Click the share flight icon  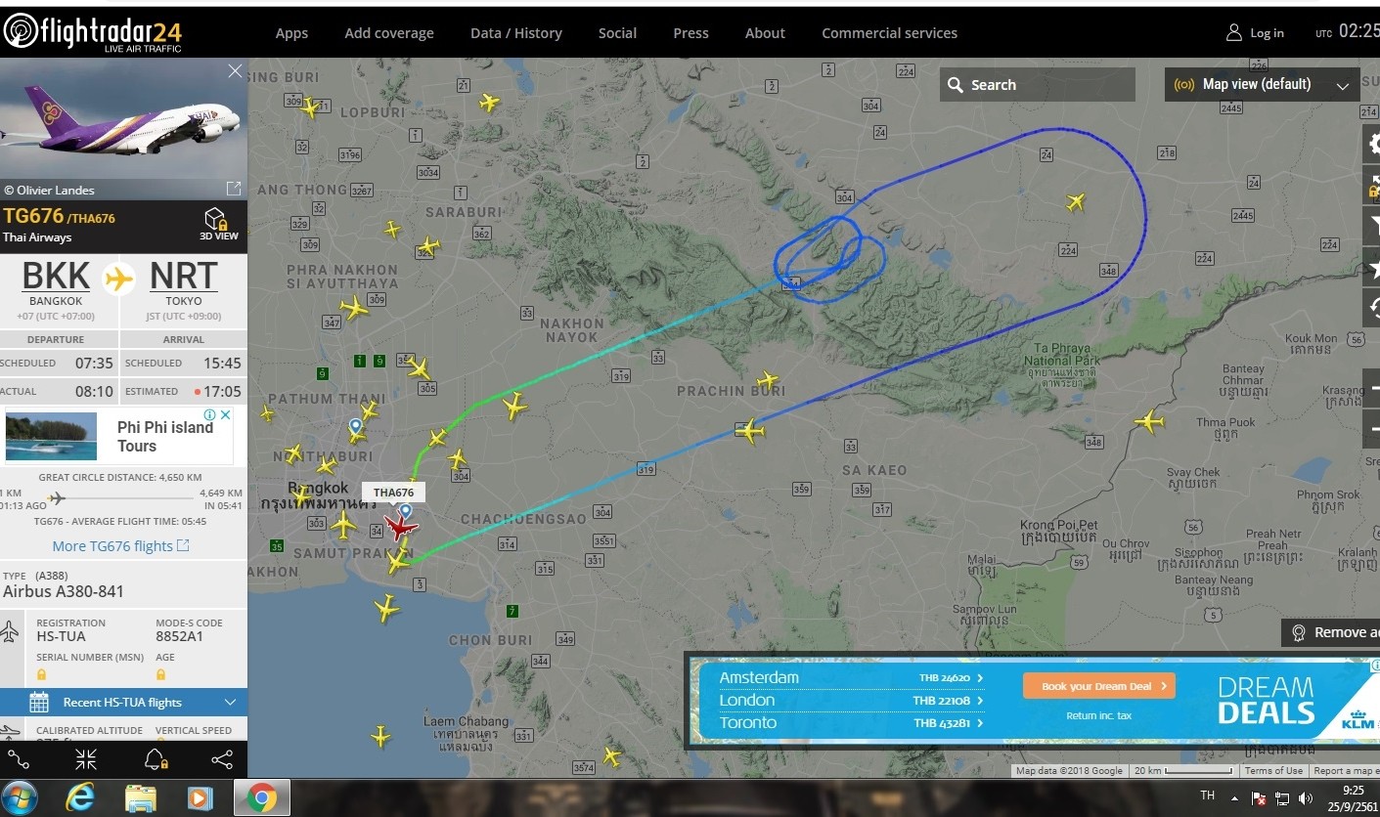coord(222,759)
